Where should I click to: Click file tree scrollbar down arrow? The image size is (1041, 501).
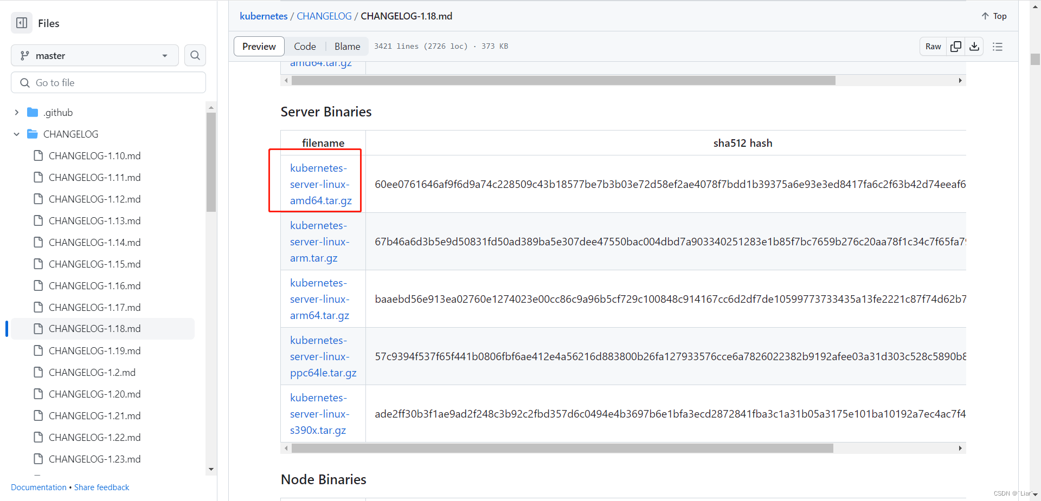pos(211,470)
